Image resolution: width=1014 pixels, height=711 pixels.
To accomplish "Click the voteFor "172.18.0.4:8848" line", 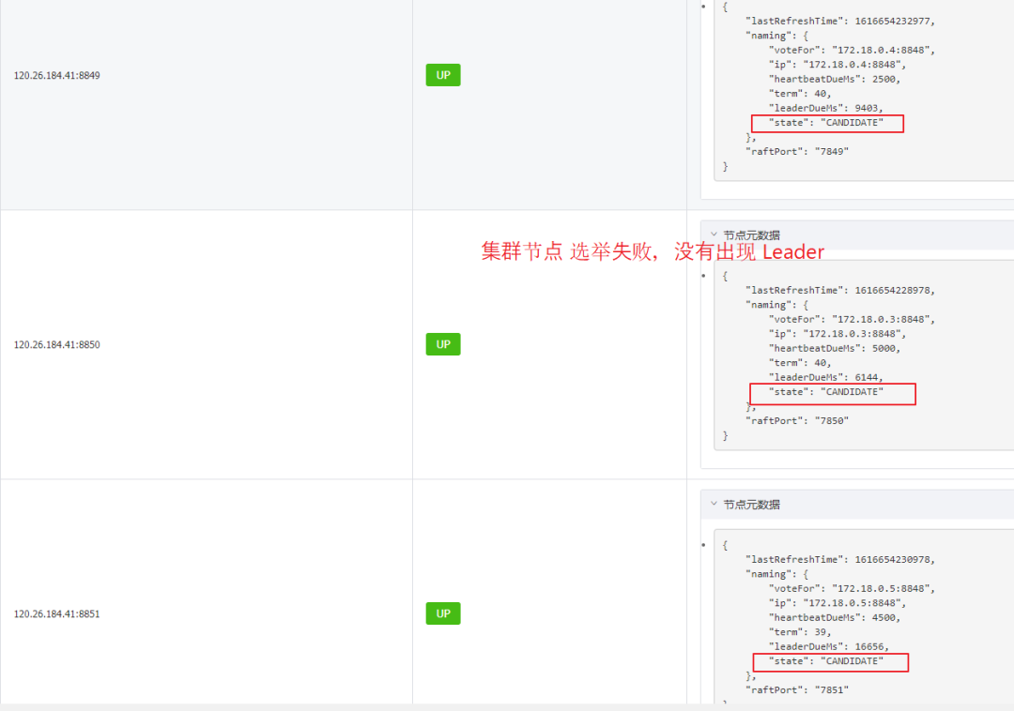I will pos(852,51).
